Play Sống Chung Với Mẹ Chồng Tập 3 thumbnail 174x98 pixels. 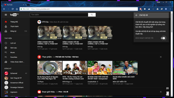click(100, 33)
